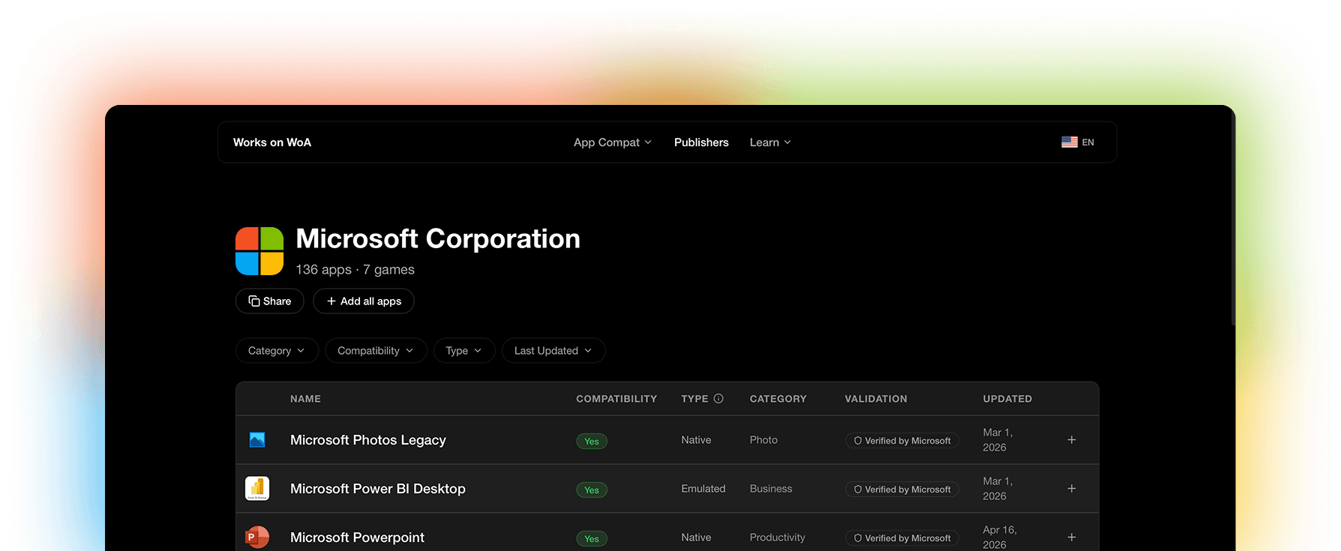Click the Add all apps button
The image size is (1341, 551).
[x=364, y=301]
